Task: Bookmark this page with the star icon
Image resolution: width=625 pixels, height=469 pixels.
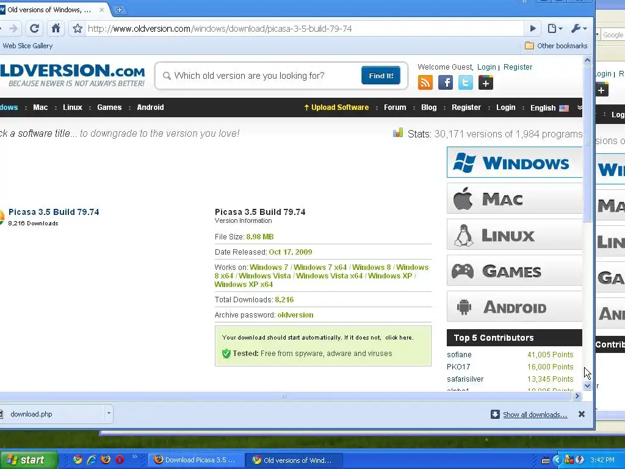Action: [x=78, y=28]
